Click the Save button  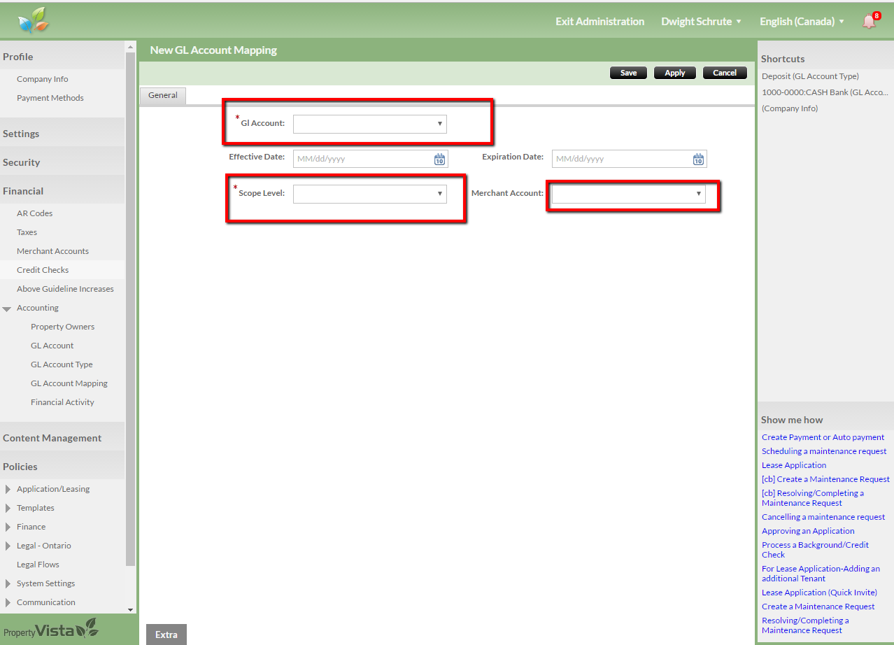tap(628, 73)
